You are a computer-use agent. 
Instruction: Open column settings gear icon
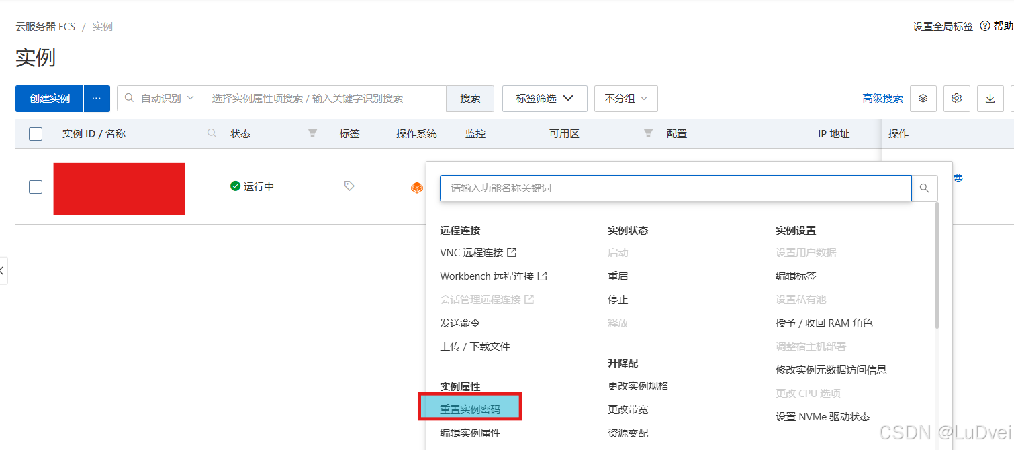tap(957, 98)
